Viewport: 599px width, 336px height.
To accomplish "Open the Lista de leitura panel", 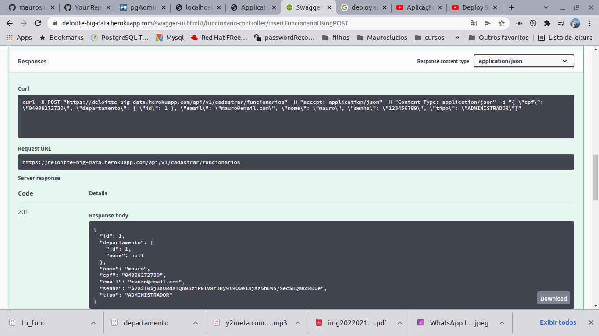I will [566, 38].
